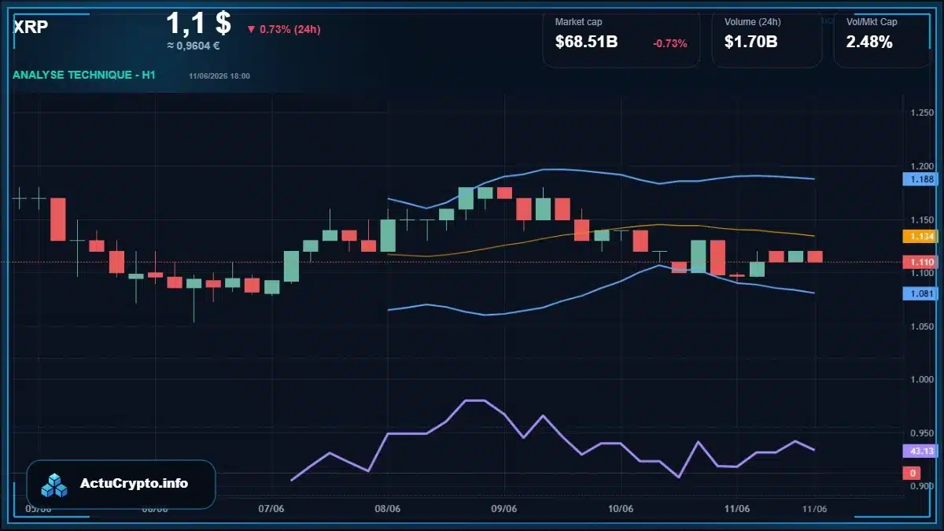
Task: Click the 07/06 date axis label
Action: 271,509
